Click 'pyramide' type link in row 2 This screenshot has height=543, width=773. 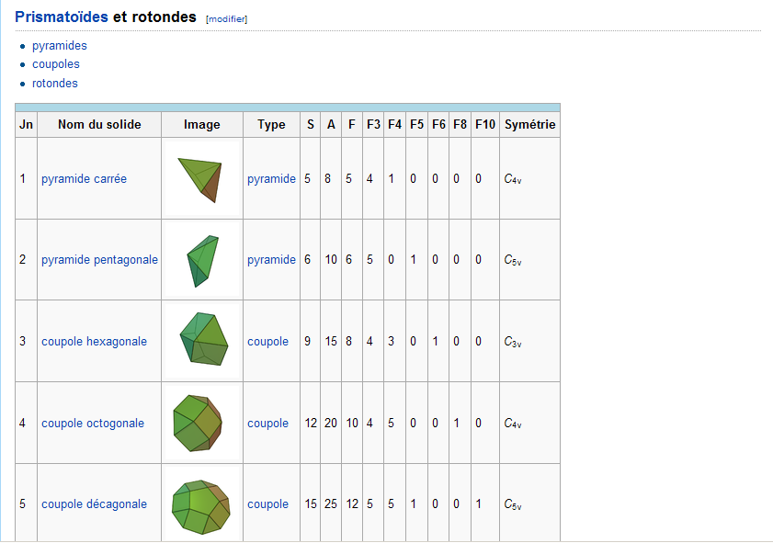(272, 260)
